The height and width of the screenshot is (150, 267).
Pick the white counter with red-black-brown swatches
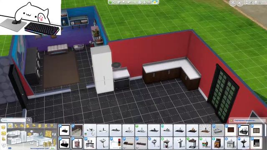(116, 143)
